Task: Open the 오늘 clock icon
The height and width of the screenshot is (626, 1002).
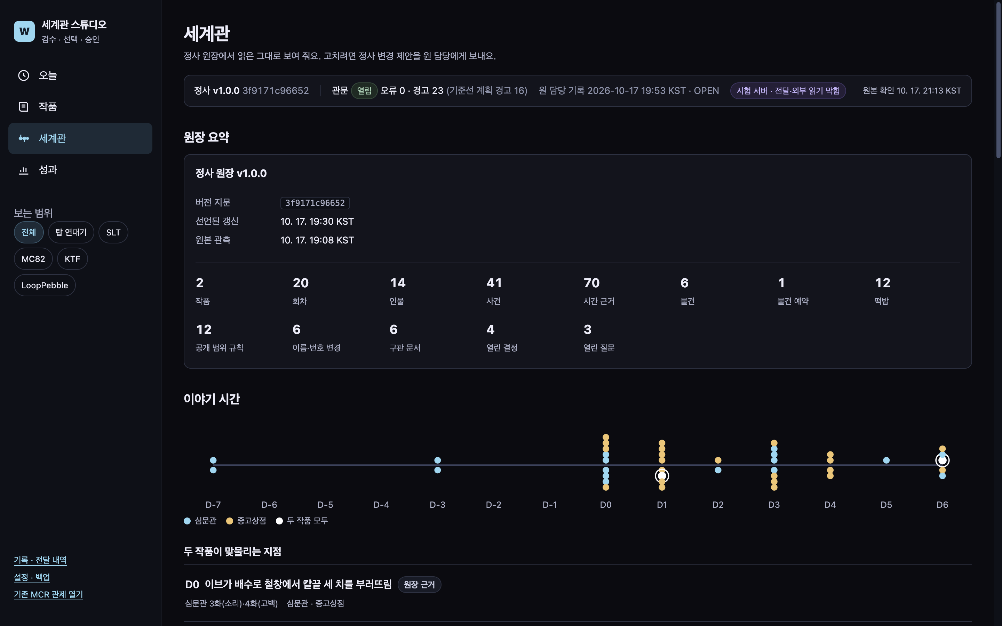Action: tap(24, 75)
